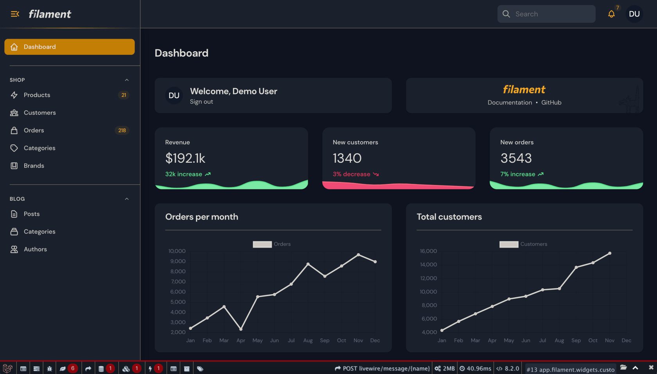Open Categories under the BLOG section

click(x=70, y=232)
